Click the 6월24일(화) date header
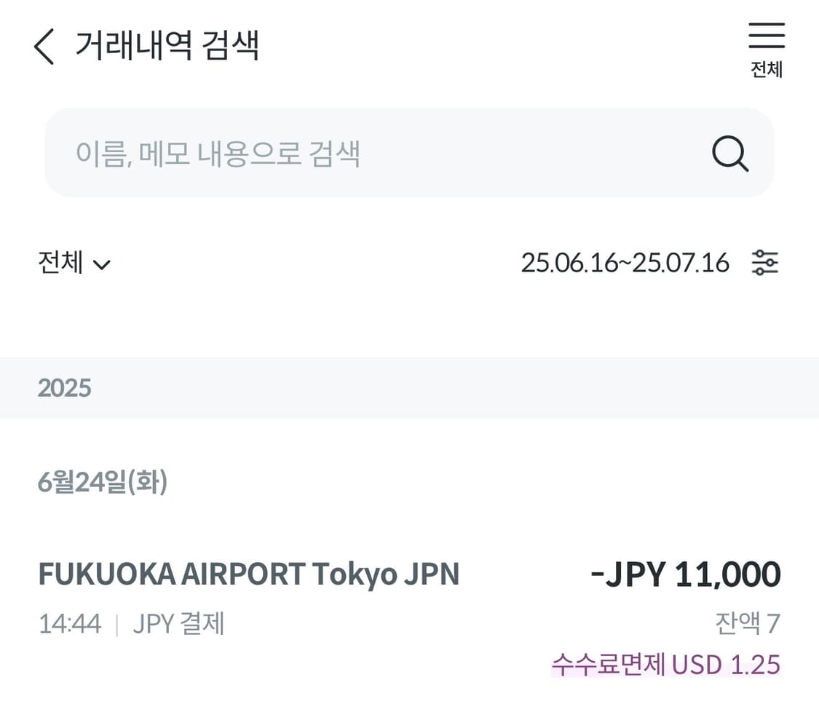The width and height of the screenshot is (819, 715). (x=102, y=481)
